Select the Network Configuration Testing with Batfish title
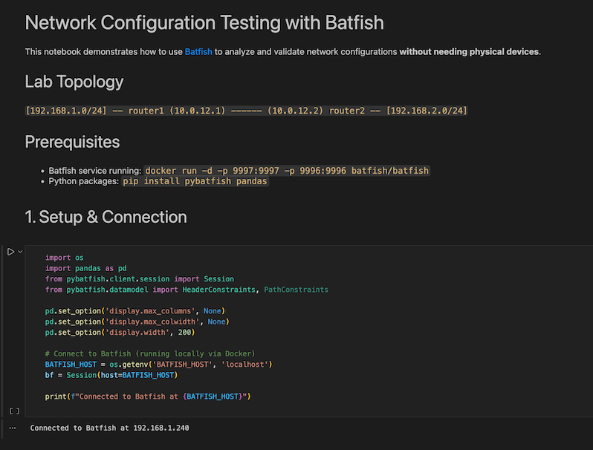 [x=204, y=22]
